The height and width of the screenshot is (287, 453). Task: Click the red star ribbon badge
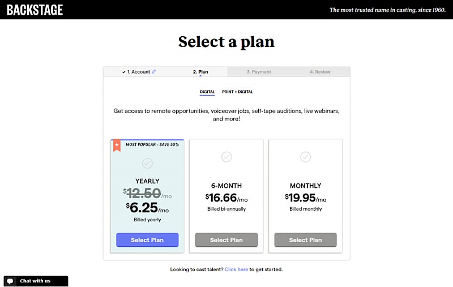point(116,145)
